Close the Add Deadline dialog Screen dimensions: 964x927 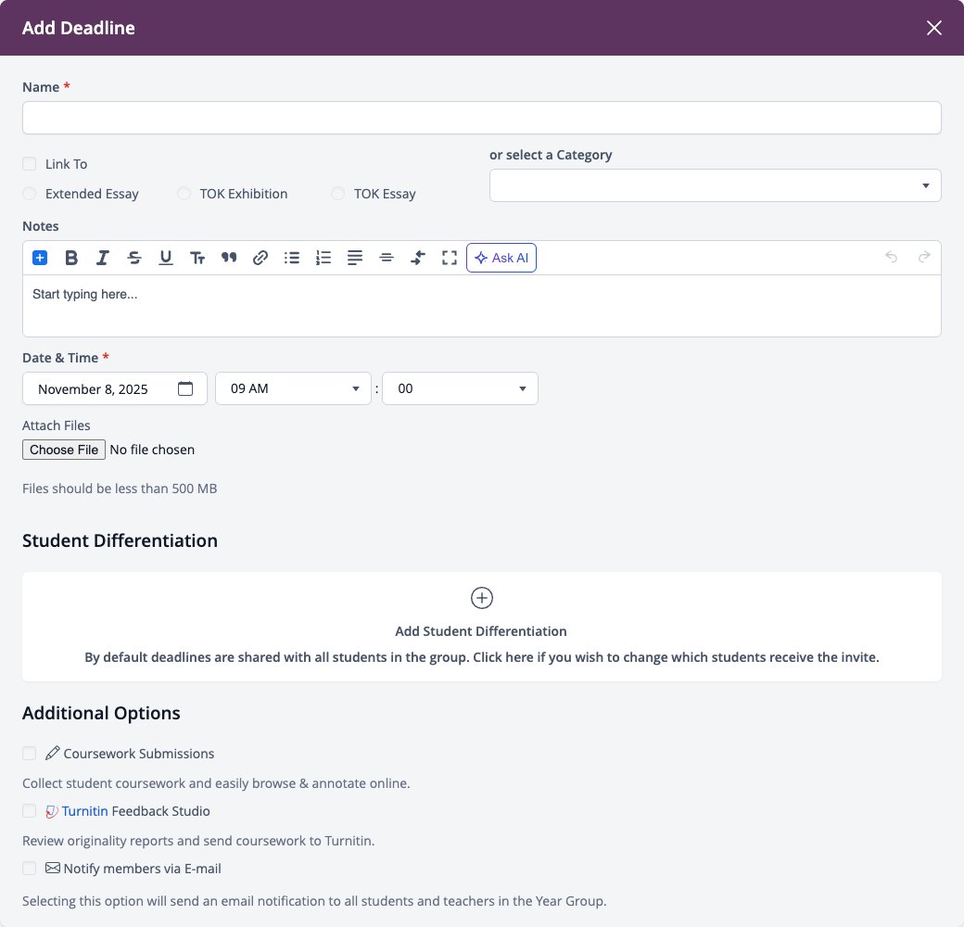pos(934,28)
